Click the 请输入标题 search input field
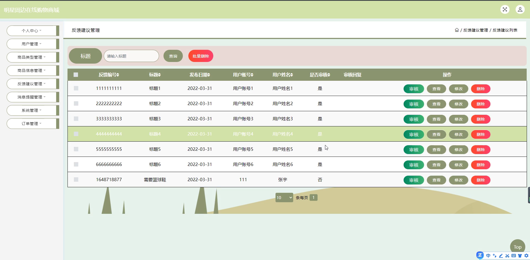 click(131, 56)
